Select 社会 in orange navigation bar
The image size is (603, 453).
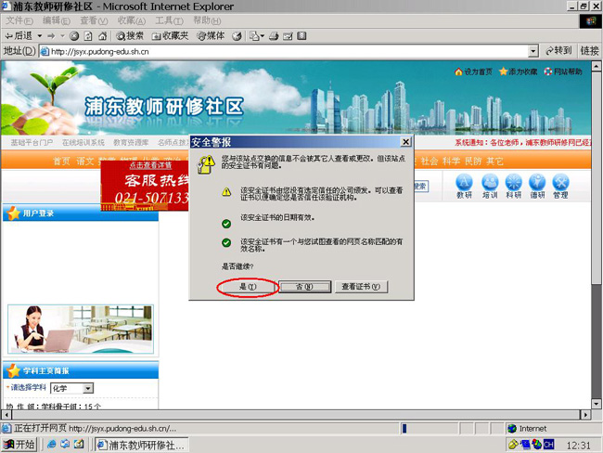pyautogui.click(x=430, y=161)
